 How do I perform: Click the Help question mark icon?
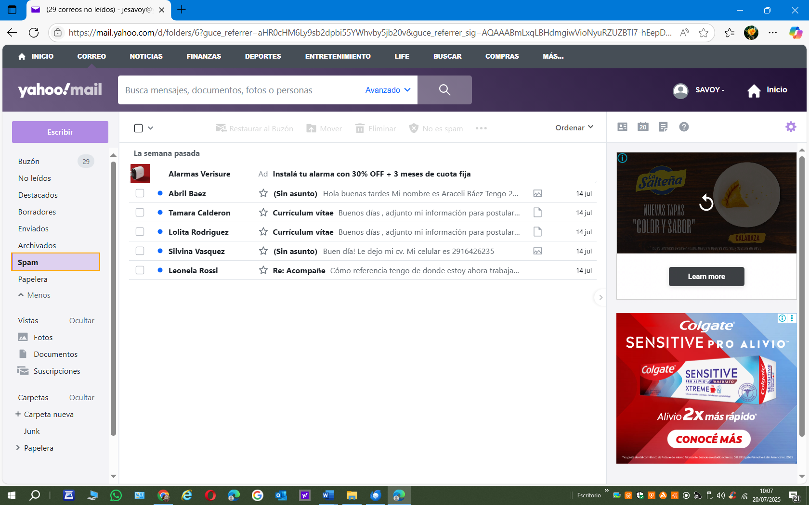click(x=684, y=127)
